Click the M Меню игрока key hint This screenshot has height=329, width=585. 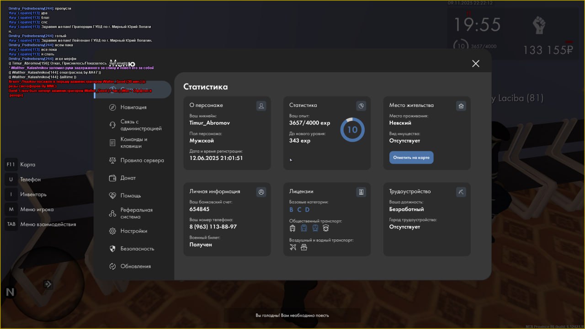29,209
